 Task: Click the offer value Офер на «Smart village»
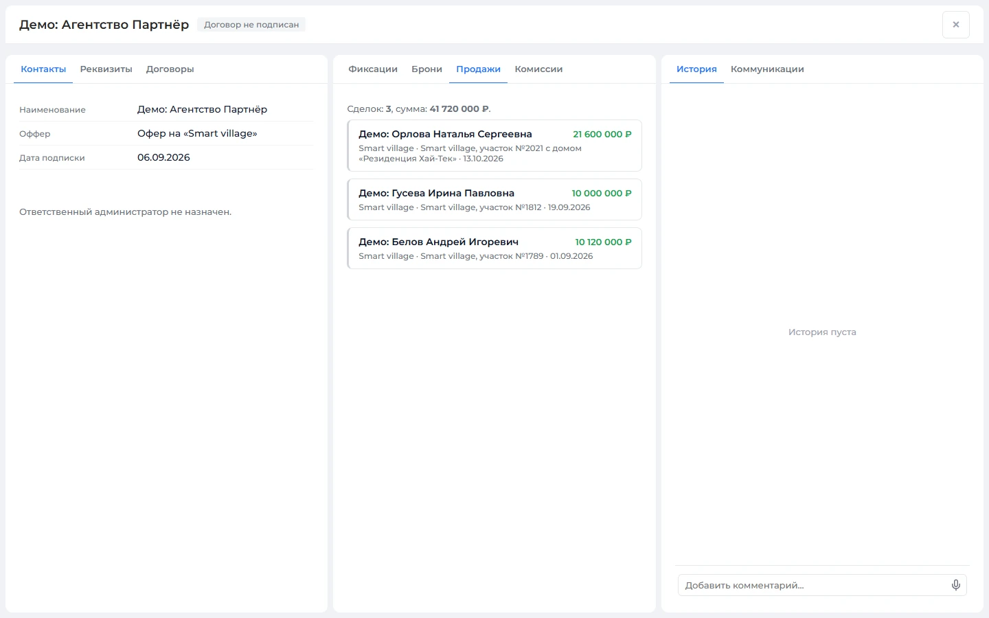(197, 133)
